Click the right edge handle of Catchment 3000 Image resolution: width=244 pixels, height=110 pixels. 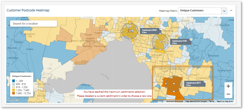pos(138,31)
